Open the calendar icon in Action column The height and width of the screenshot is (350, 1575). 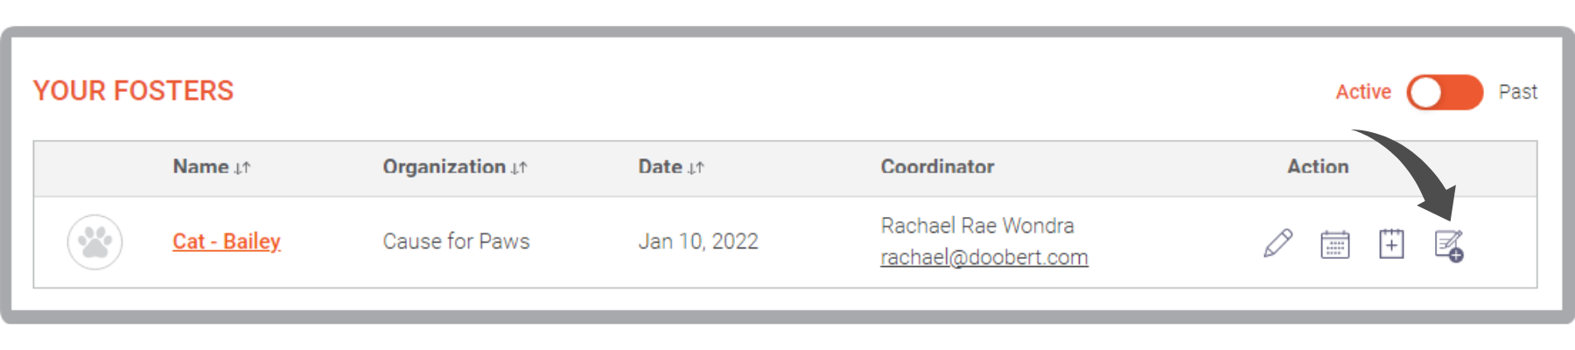(1335, 244)
